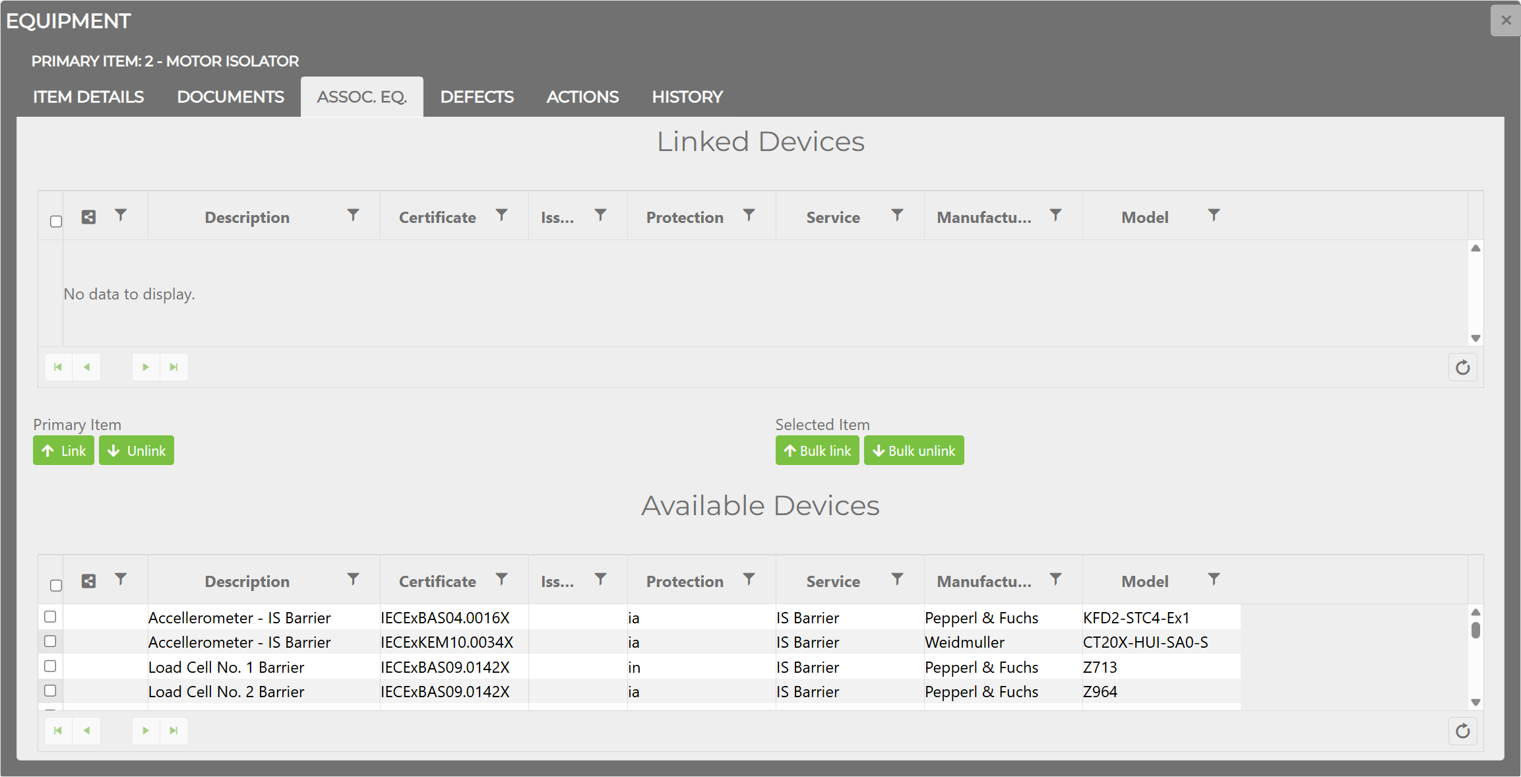Go to next page of Linked Devices
Screen dimensions: 1521x777
146,367
